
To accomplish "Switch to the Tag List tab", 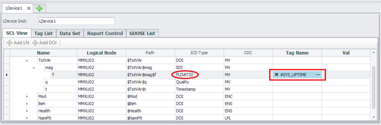I will coord(44,33).
